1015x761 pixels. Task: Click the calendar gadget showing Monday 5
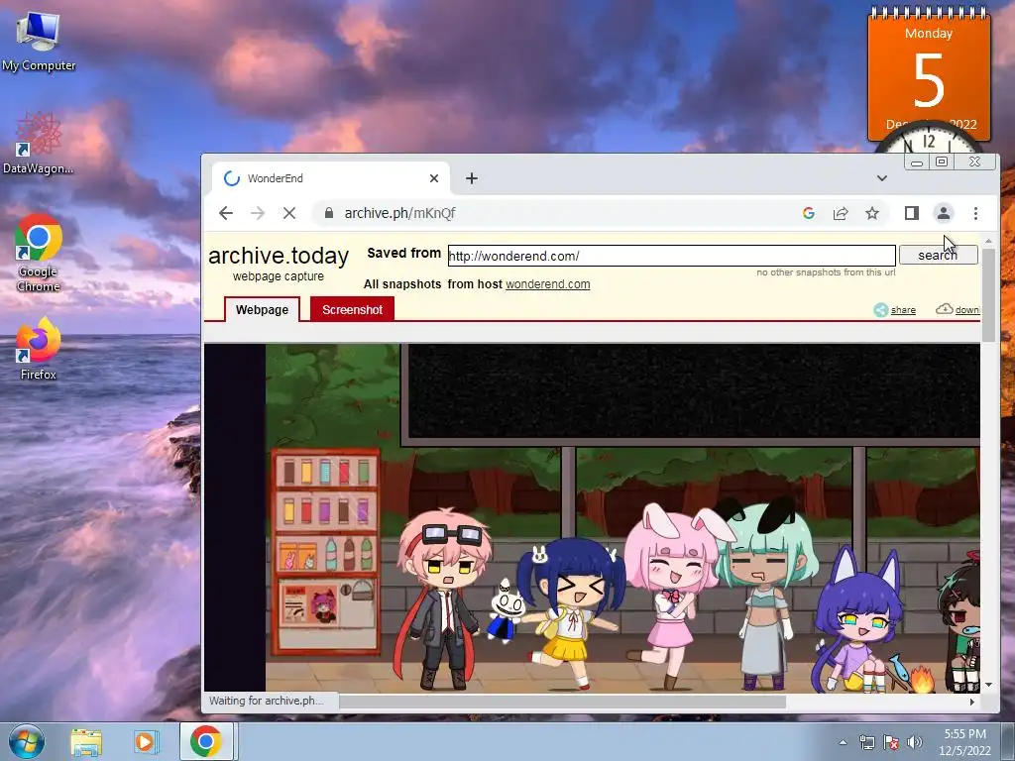929,74
